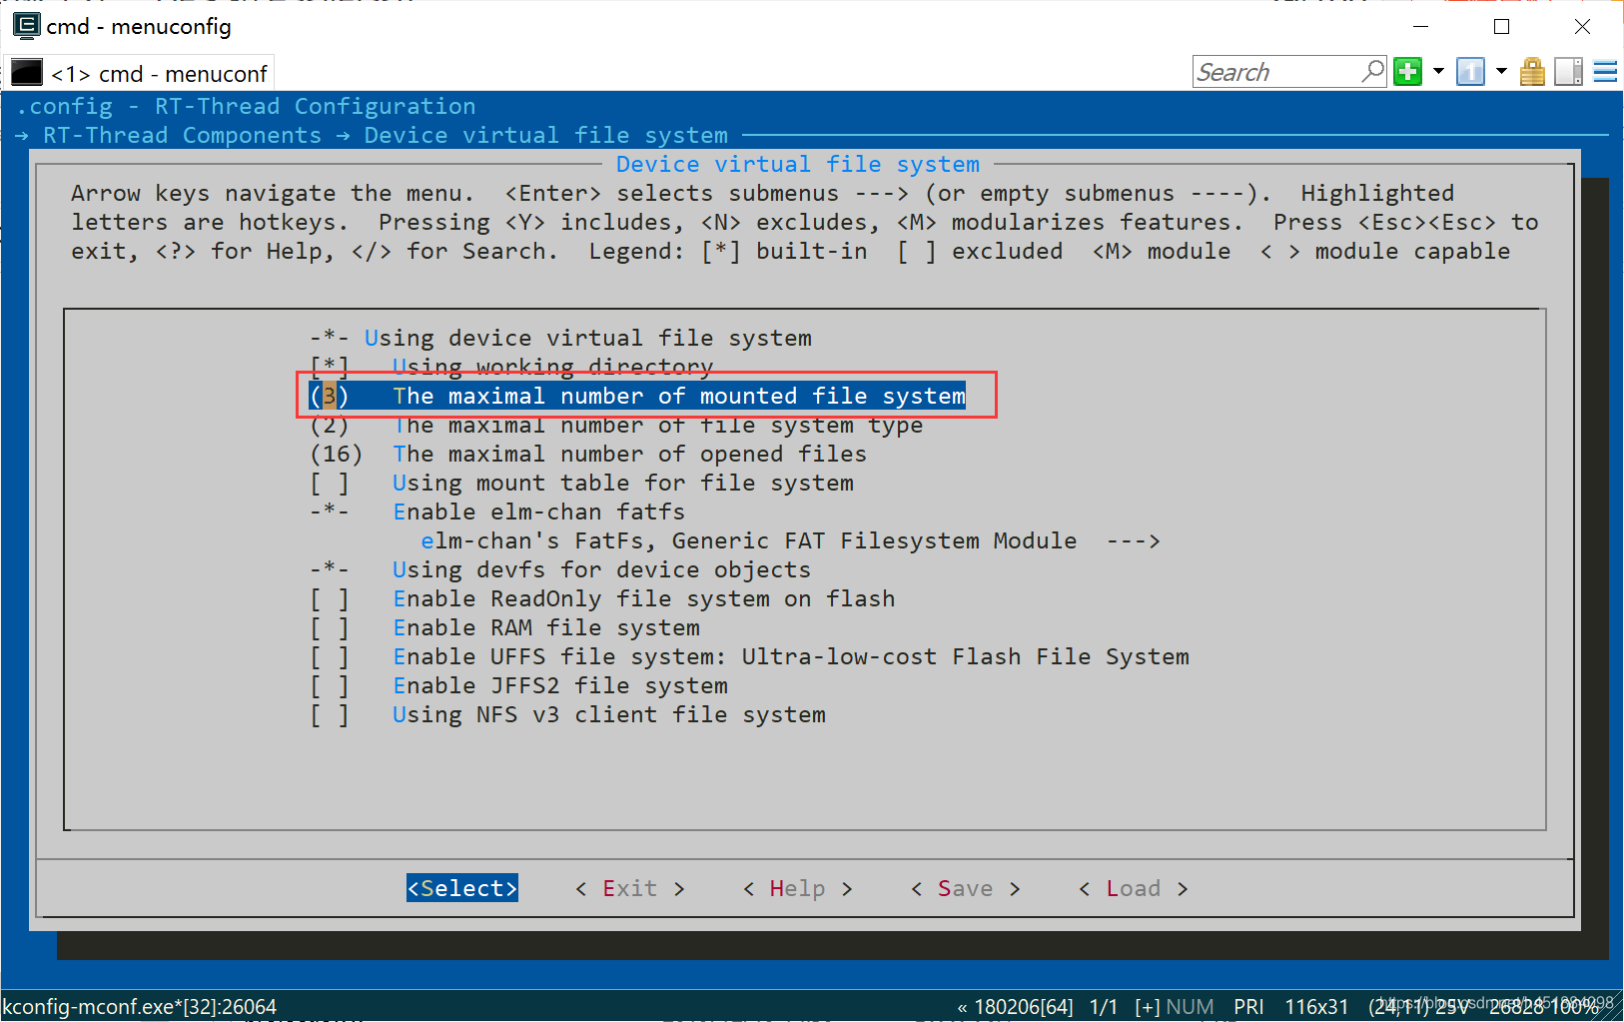1624x1022 pixels.
Task: Toggle 'Using working directory' option
Action: point(511,367)
